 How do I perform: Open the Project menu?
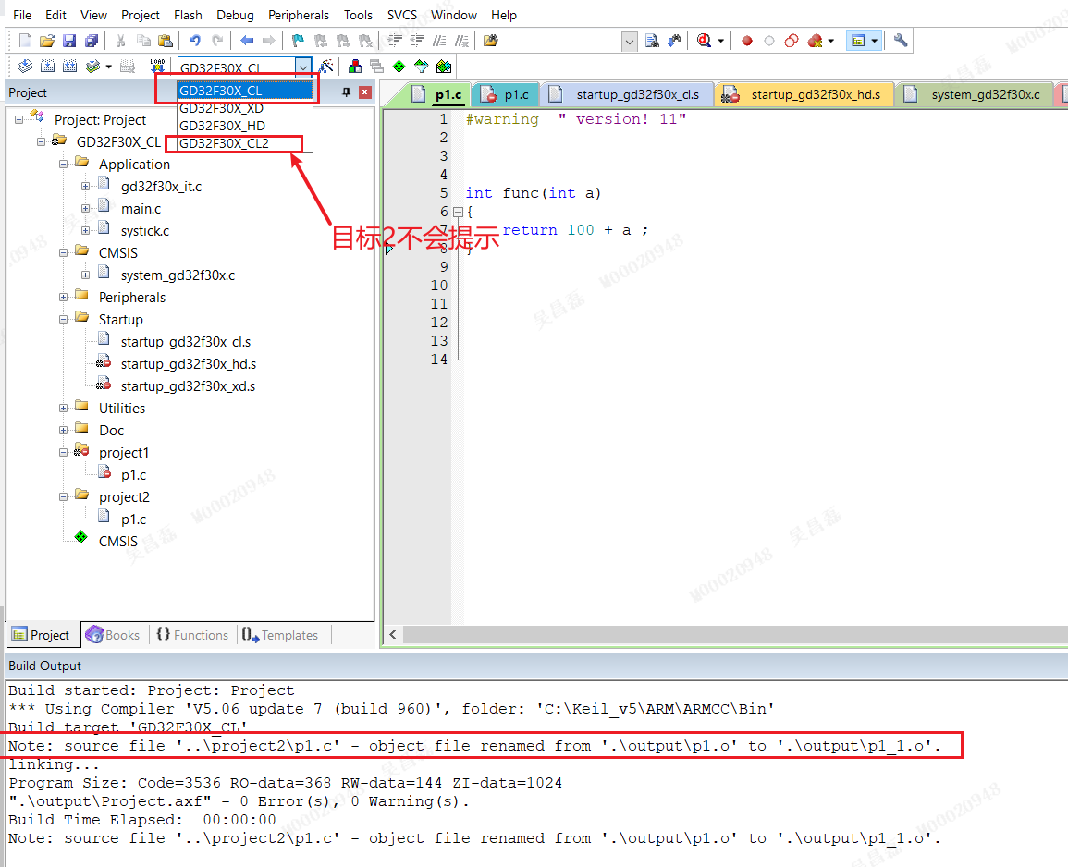141,15
